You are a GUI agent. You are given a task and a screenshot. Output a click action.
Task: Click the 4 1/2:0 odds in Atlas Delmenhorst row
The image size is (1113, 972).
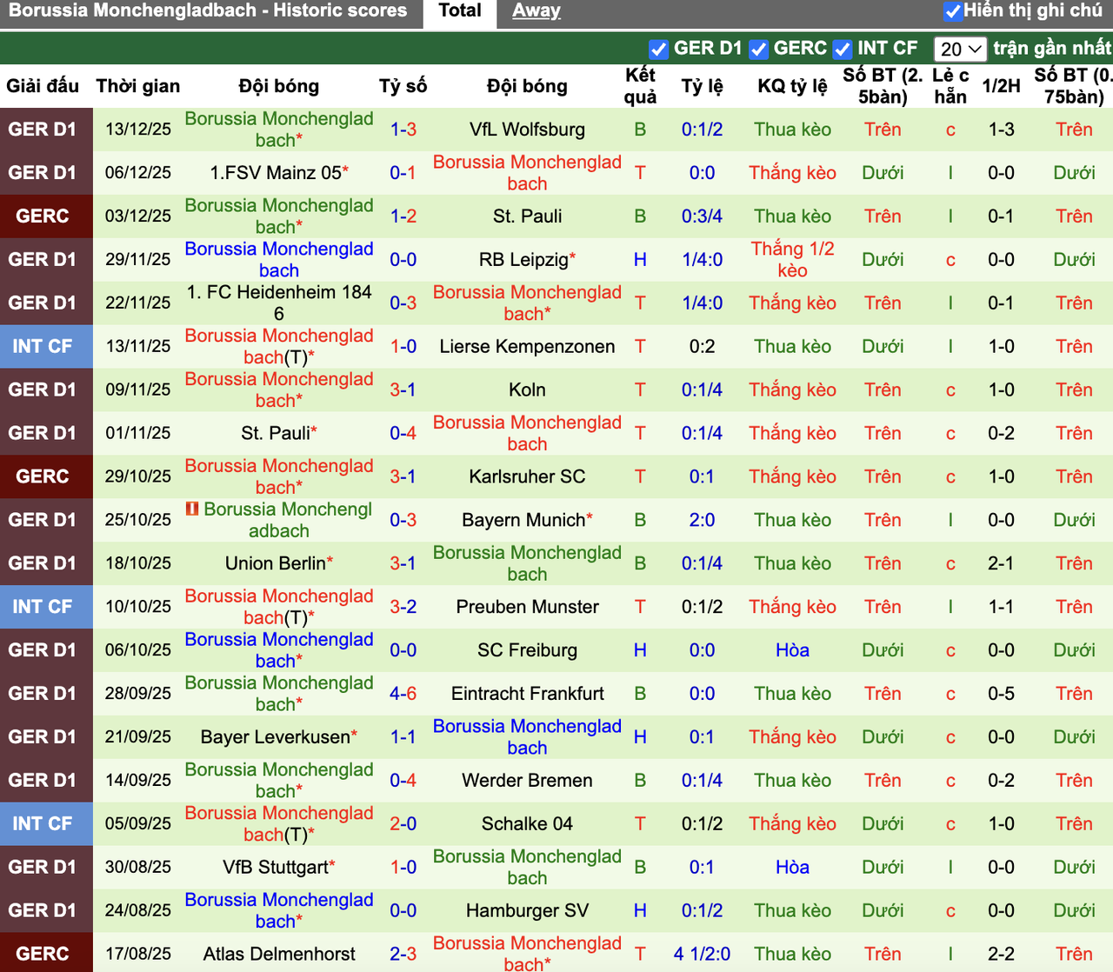[702, 955]
